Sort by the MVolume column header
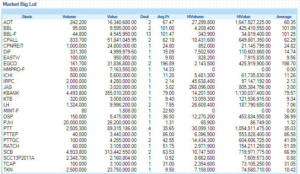This screenshot has height=174, width=300. pyautogui.click(x=195, y=17)
